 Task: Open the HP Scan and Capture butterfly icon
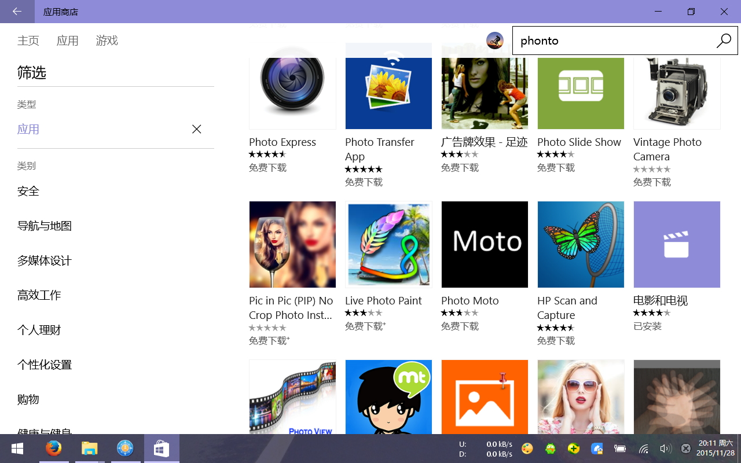point(581,244)
